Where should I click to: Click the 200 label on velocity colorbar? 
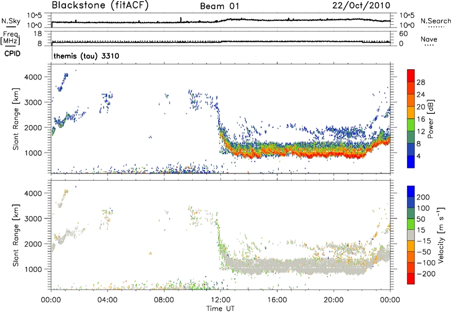423,197
